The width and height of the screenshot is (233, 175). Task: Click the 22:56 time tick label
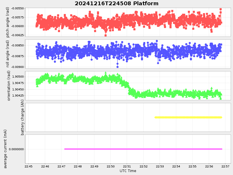(x=209, y=166)
